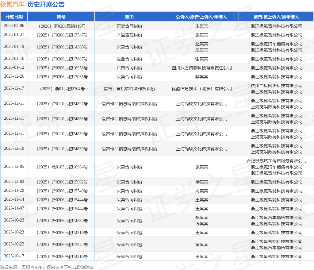Image resolution: width=314 pixels, height=270 pixels.
Task: Click plaintiff 蔡某某
Action: click(x=201, y=77)
